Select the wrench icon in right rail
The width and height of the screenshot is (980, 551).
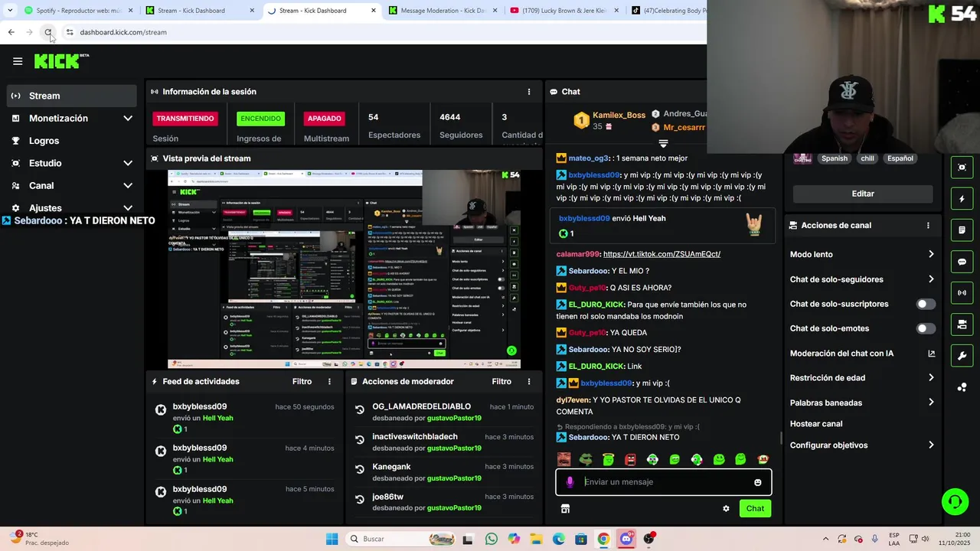click(x=962, y=356)
